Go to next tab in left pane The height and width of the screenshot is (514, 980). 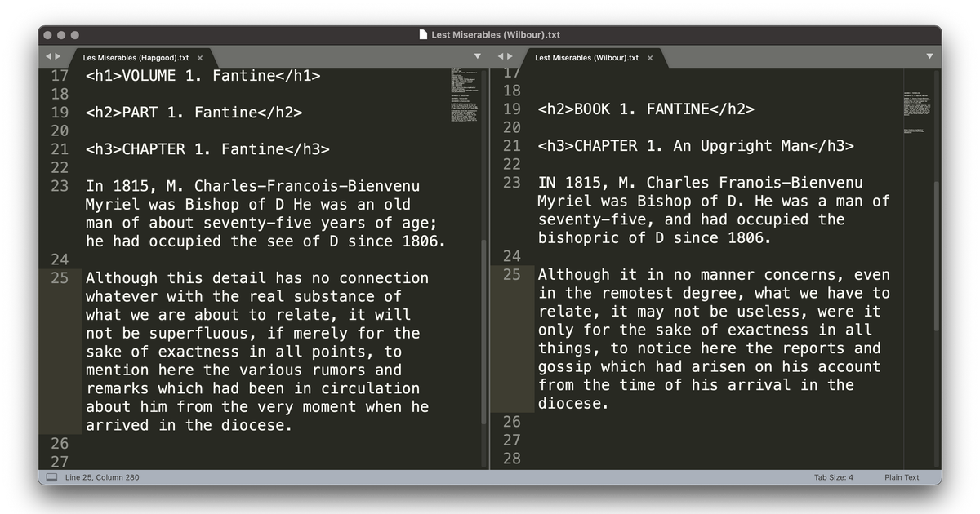(57, 56)
